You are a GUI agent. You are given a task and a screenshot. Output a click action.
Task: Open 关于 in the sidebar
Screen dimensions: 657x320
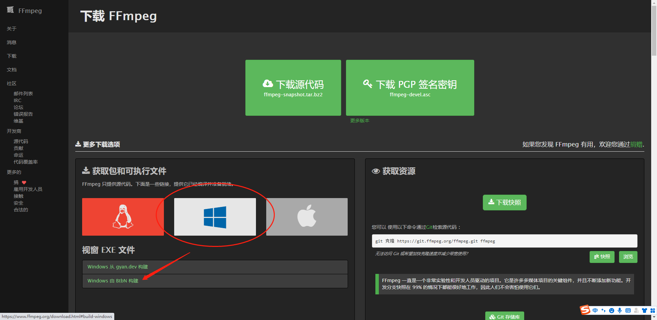coord(12,29)
